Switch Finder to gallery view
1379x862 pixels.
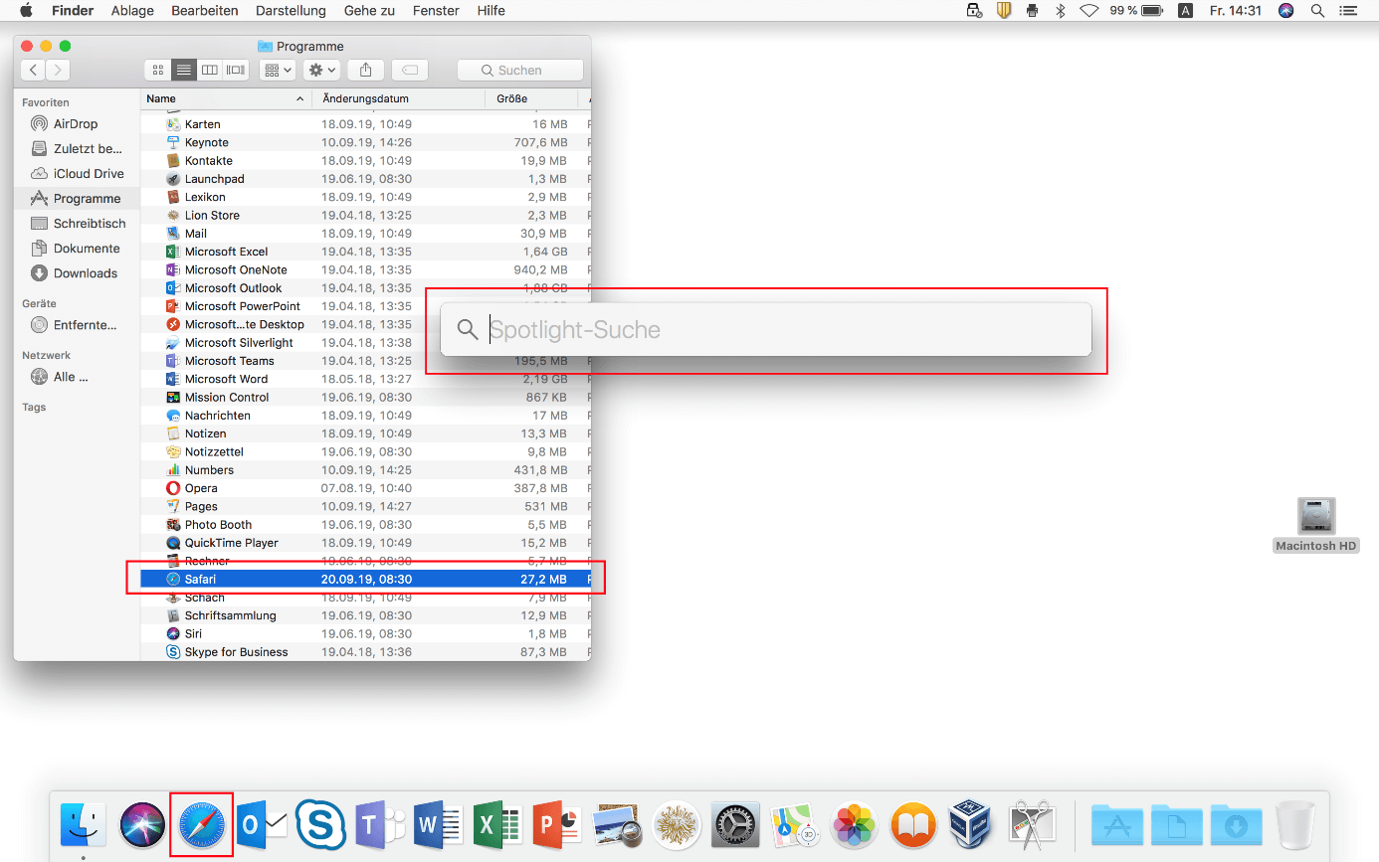[x=236, y=70]
